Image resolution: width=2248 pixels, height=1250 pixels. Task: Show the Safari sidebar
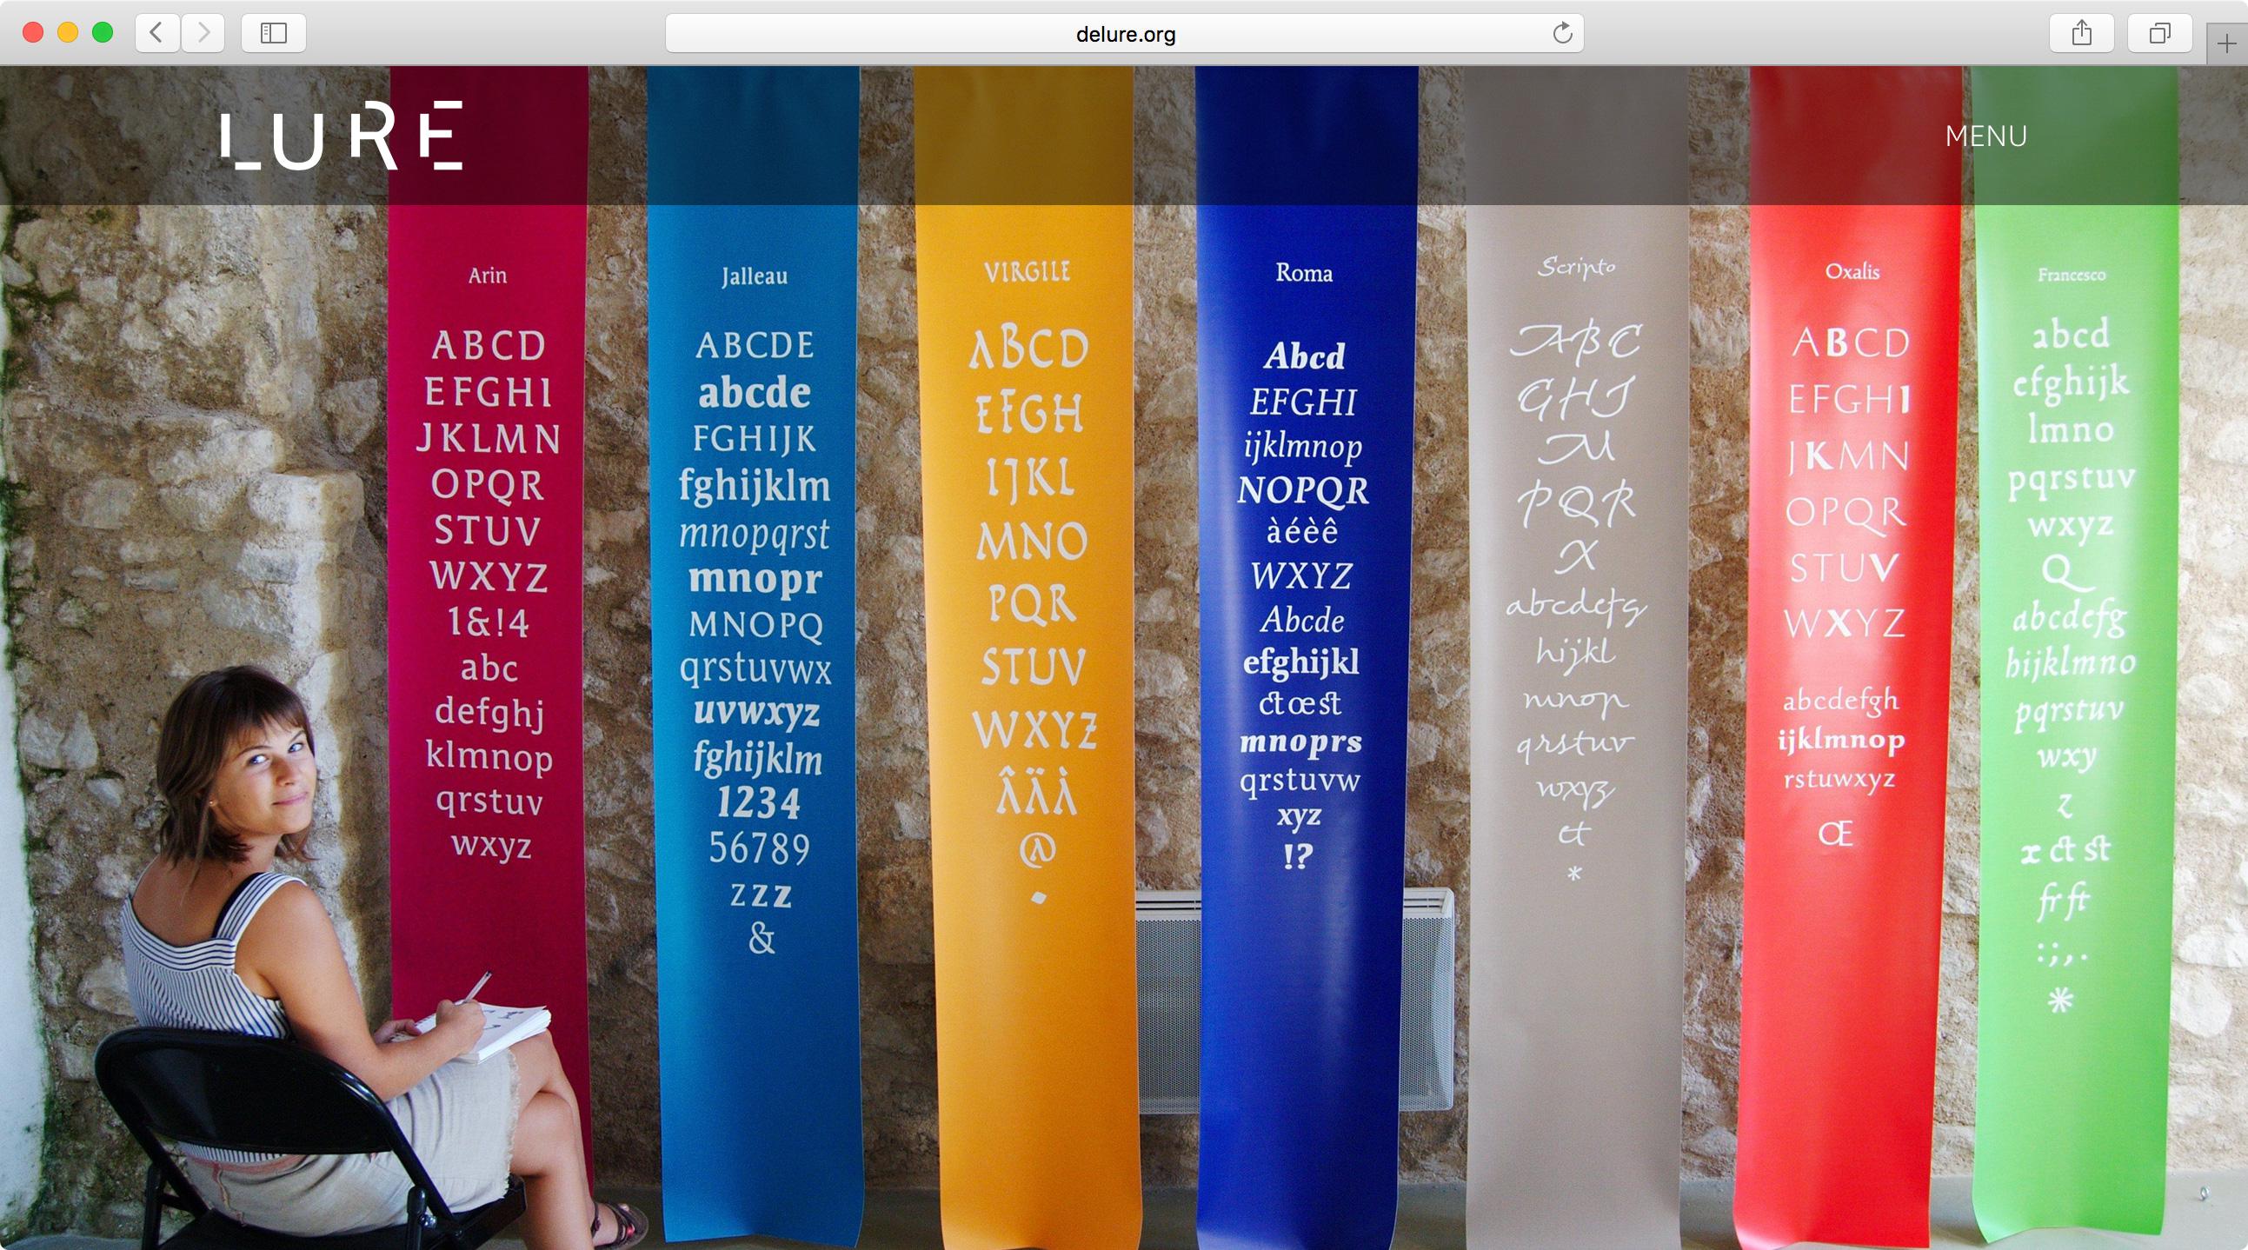tap(273, 33)
